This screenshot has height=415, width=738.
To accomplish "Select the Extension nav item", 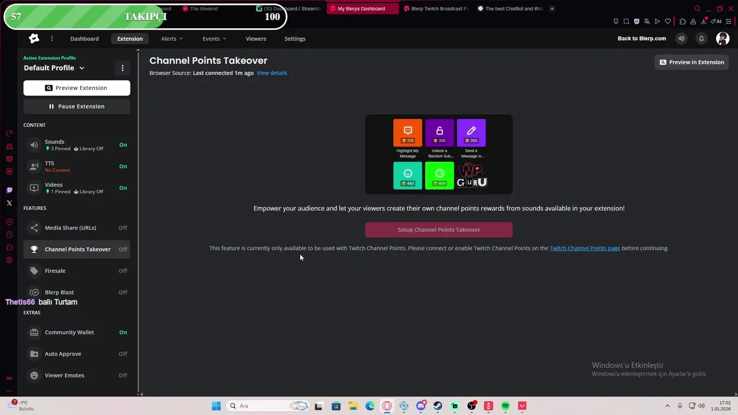I will coord(130,39).
